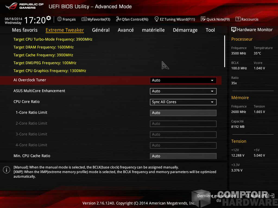Click the 2-Core Ratio Limit field
Viewport: 278px width, 208px height.
(183, 123)
